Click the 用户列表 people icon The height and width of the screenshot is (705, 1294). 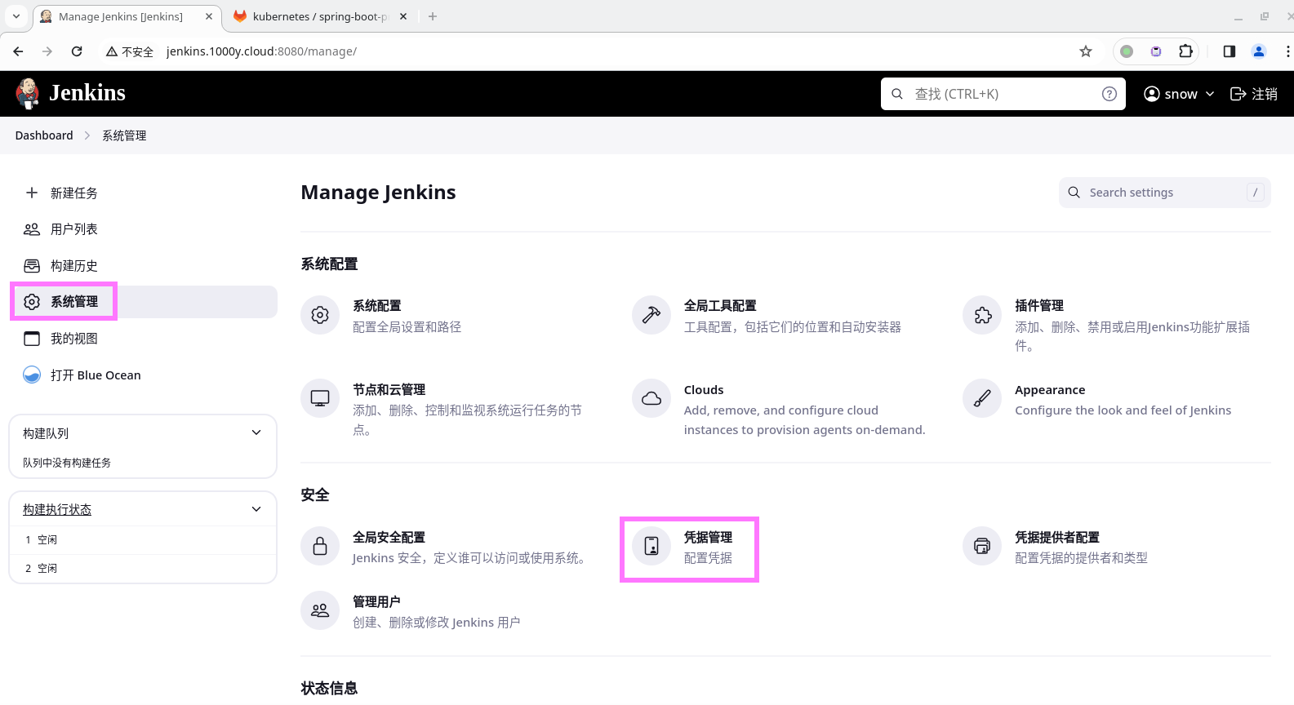[32, 229]
